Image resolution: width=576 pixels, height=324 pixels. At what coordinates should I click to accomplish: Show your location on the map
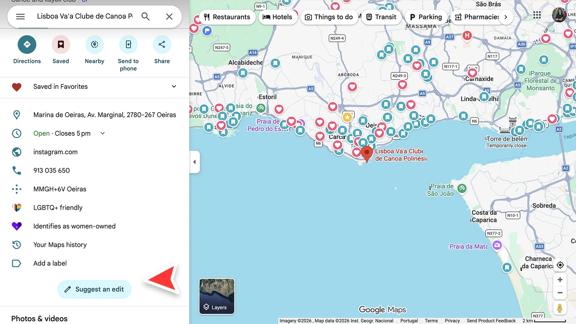[560, 265]
